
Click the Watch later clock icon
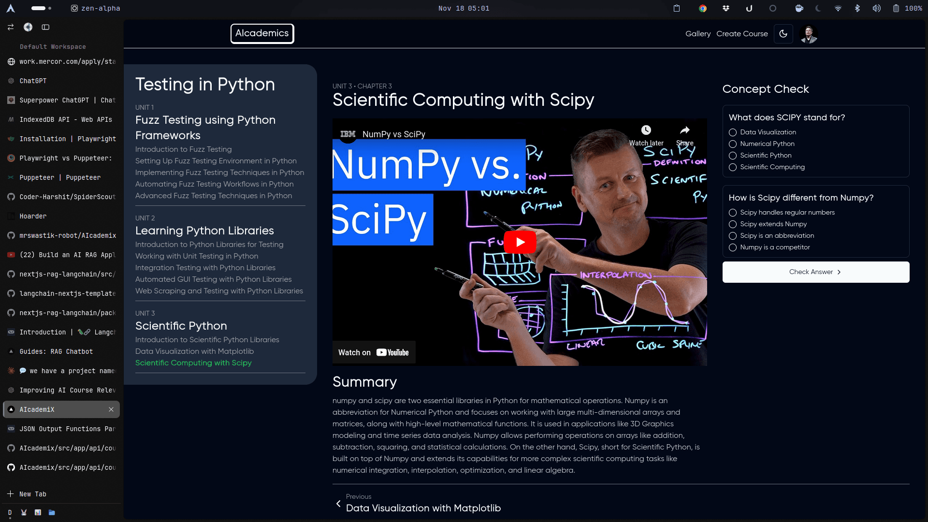pos(646,130)
